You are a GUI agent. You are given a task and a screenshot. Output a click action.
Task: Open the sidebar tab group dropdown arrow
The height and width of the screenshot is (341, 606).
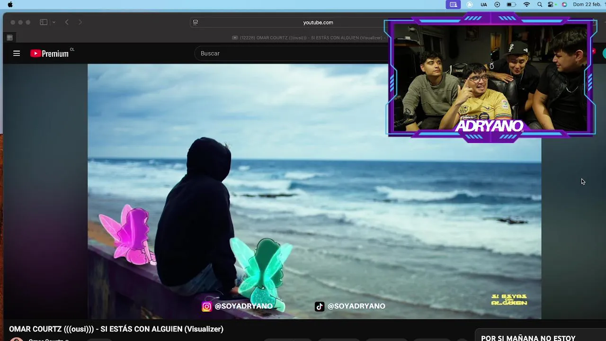point(54,22)
